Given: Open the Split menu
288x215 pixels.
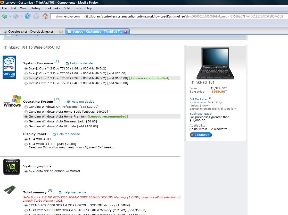Looking at the screenshot, I should click(x=67, y=8).
